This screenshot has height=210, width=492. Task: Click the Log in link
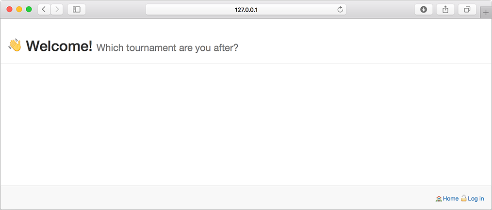[476, 199]
